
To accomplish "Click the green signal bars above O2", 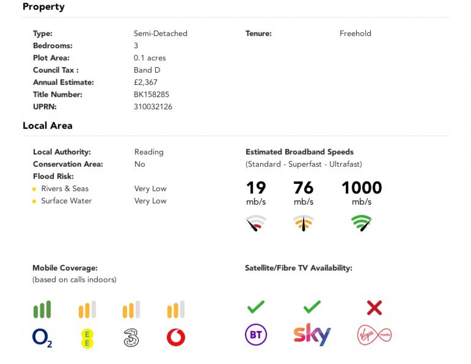I will pyautogui.click(x=42, y=309).
